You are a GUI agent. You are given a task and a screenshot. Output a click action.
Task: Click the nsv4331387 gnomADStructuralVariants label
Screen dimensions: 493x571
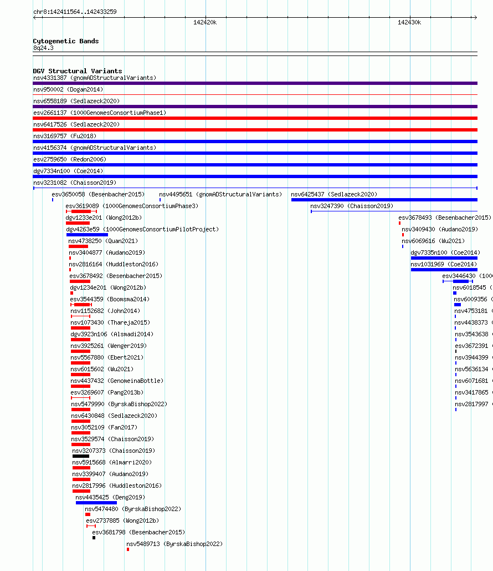point(95,78)
